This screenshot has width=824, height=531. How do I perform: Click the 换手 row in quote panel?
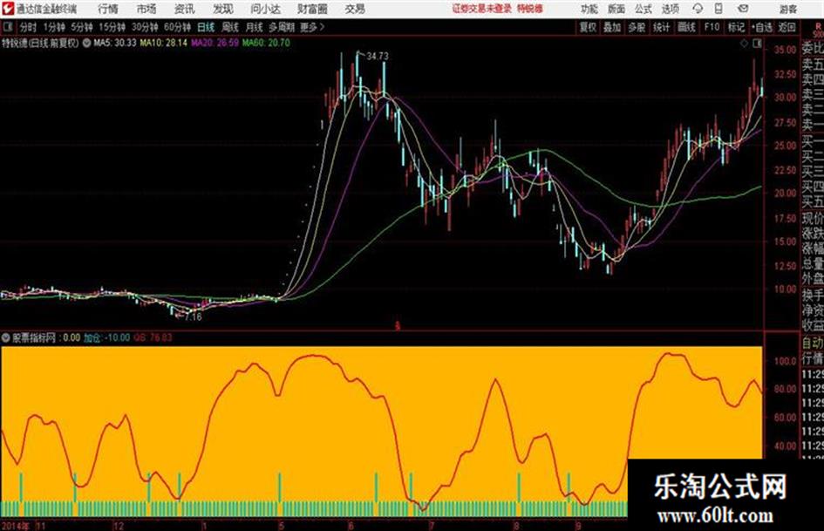coord(813,295)
